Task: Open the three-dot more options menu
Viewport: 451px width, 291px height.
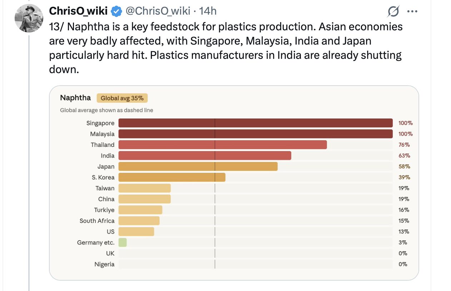Action: point(412,12)
